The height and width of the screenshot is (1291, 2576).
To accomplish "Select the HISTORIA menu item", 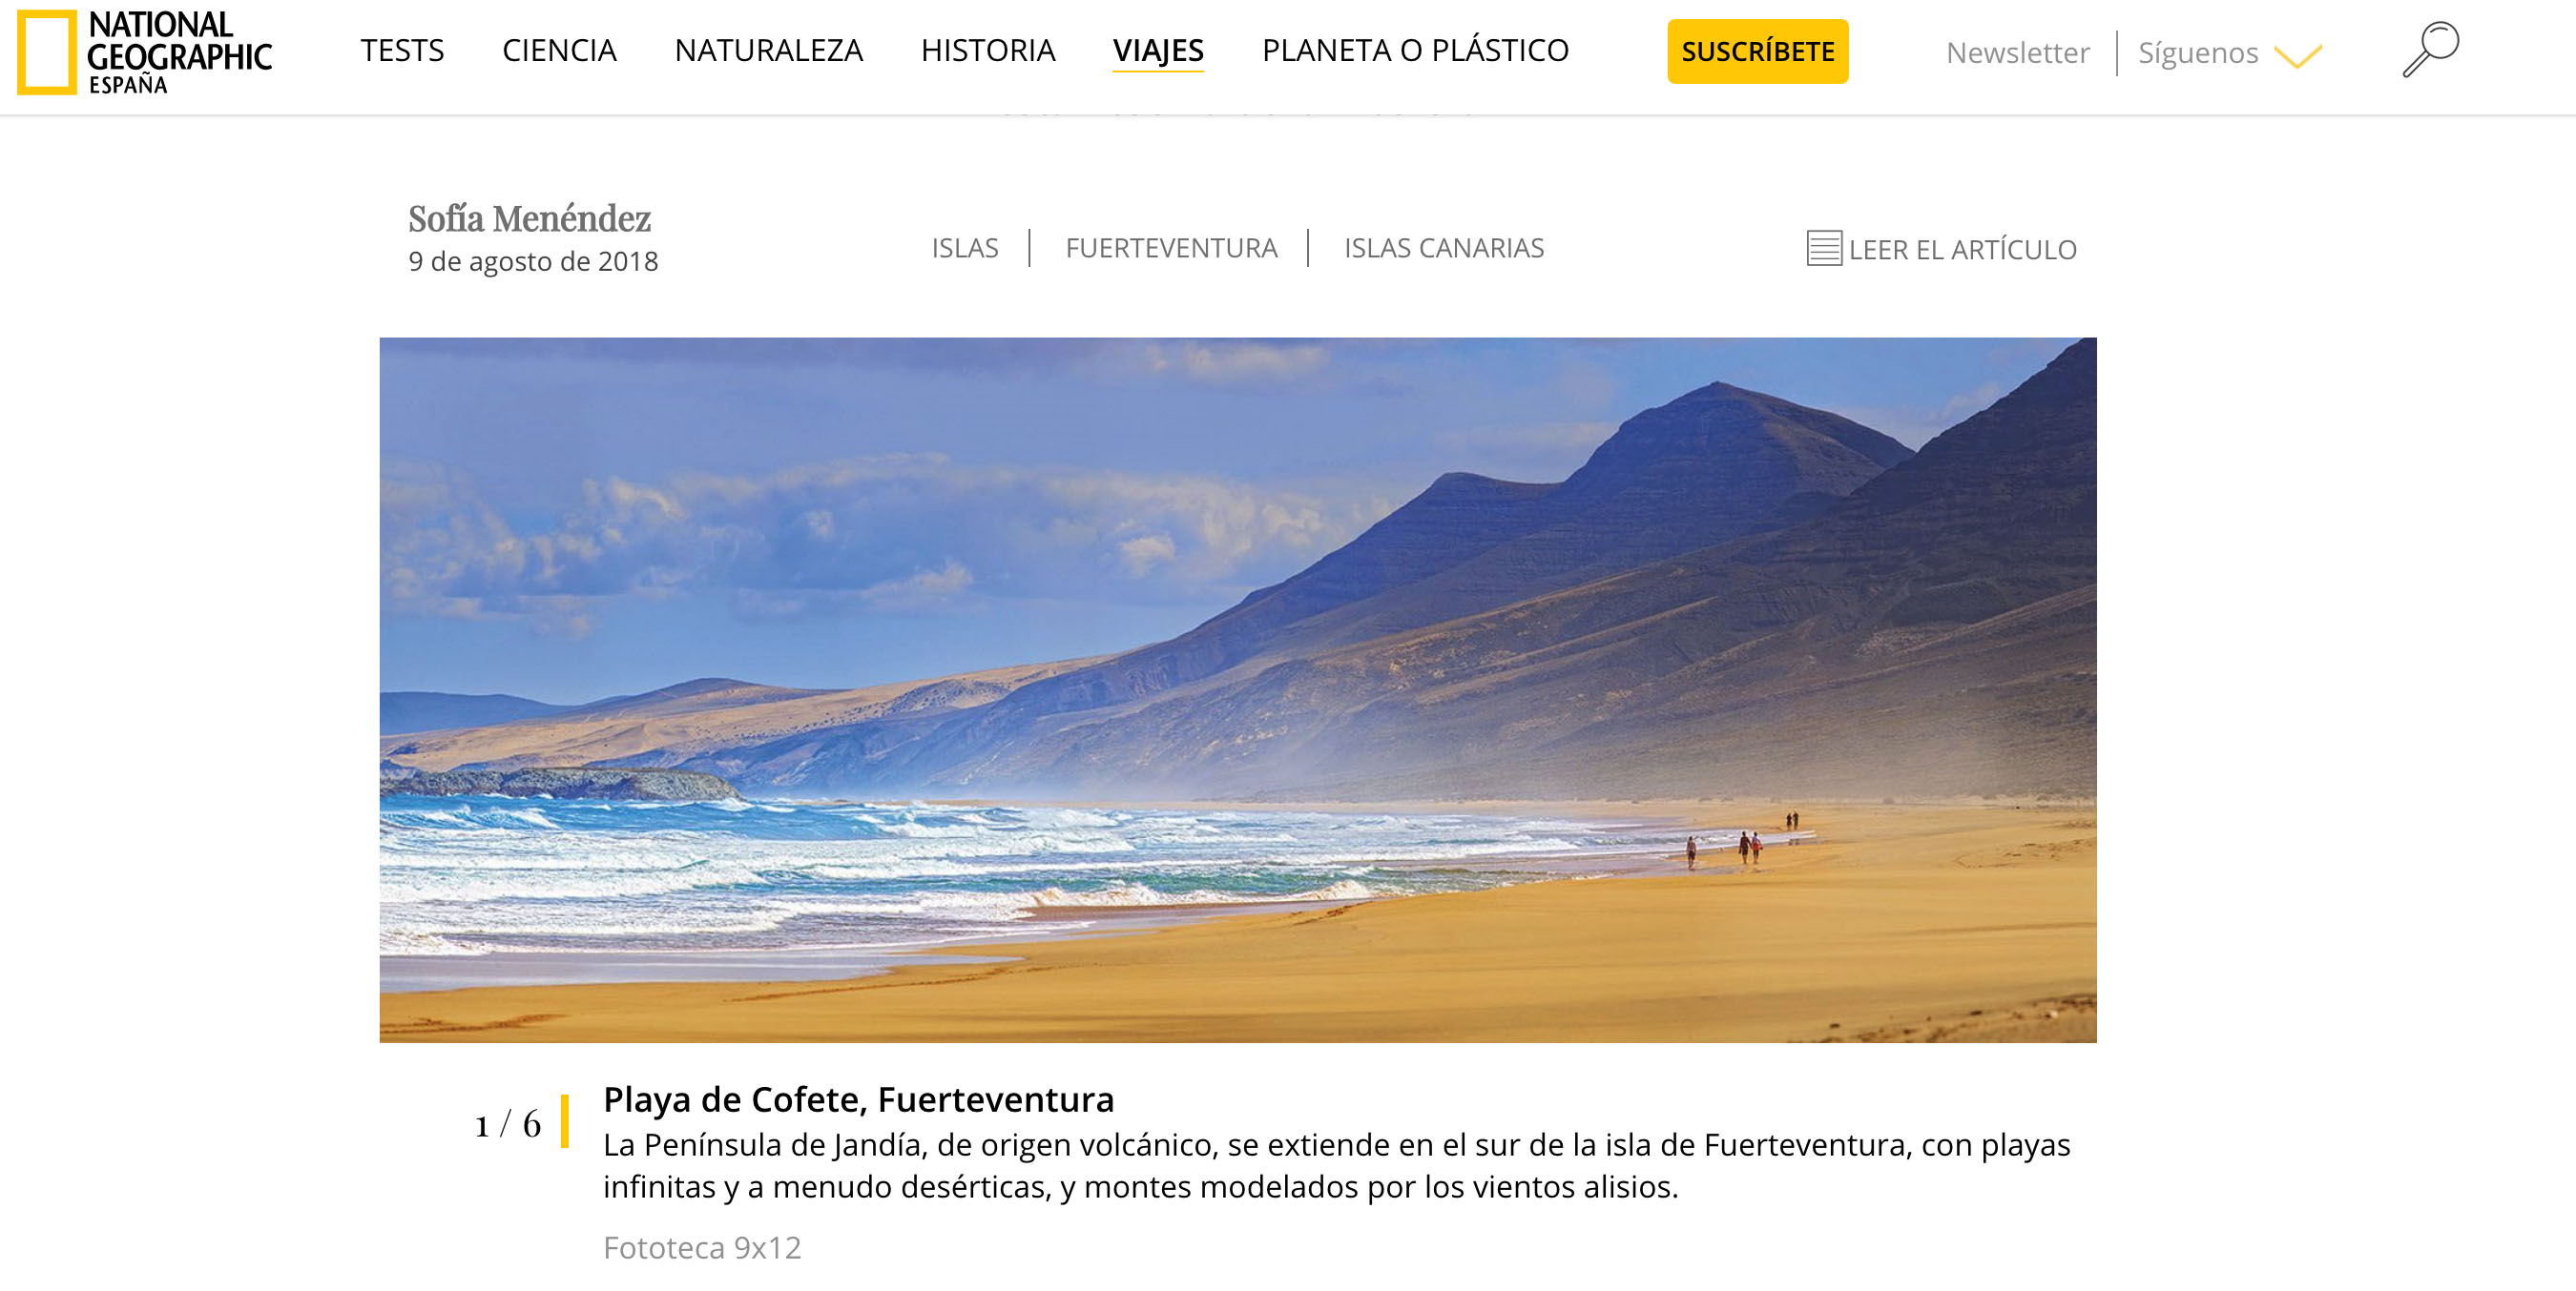I will tap(988, 50).
